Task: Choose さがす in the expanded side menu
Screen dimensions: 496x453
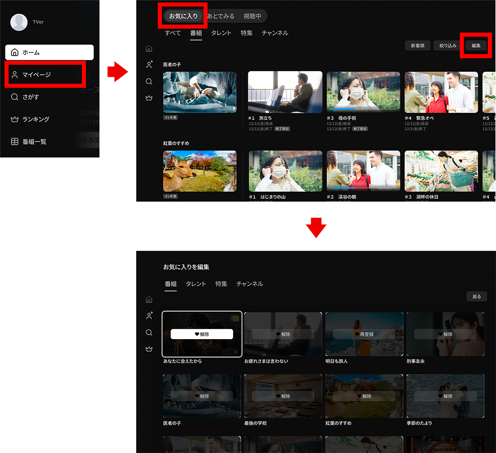Action: [x=25, y=97]
